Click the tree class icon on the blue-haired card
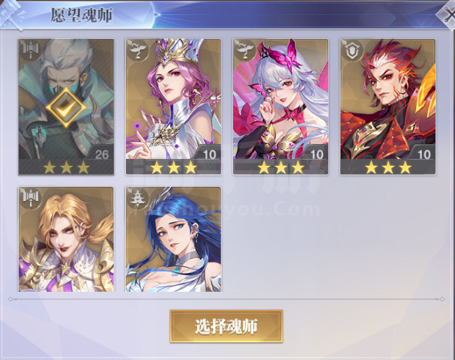The height and width of the screenshot is (360, 455). [x=138, y=198]
